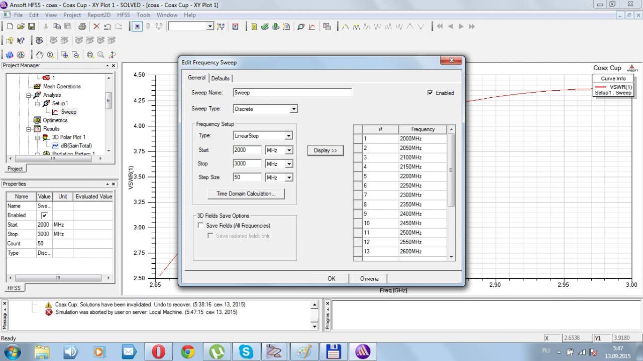Launch Opera from the taskbar

pos(159,351)
